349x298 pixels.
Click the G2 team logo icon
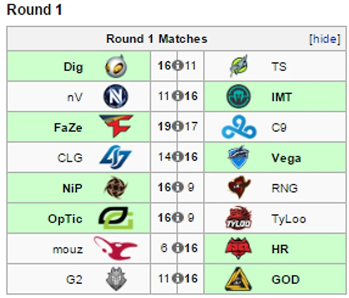pos(116,279)
